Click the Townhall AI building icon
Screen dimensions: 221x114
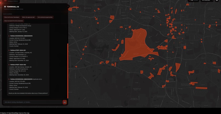point(5,7)
